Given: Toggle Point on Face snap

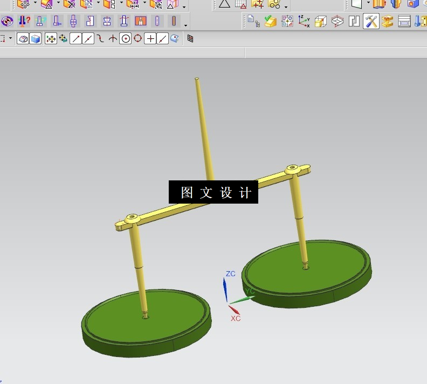Looking at the screenshot, I should coord(175,39).
